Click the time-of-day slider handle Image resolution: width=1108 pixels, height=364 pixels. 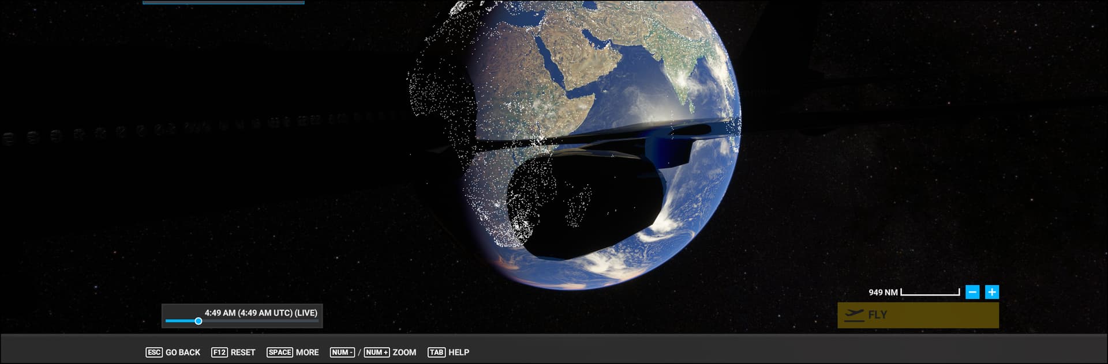click(x=198, y=321)
